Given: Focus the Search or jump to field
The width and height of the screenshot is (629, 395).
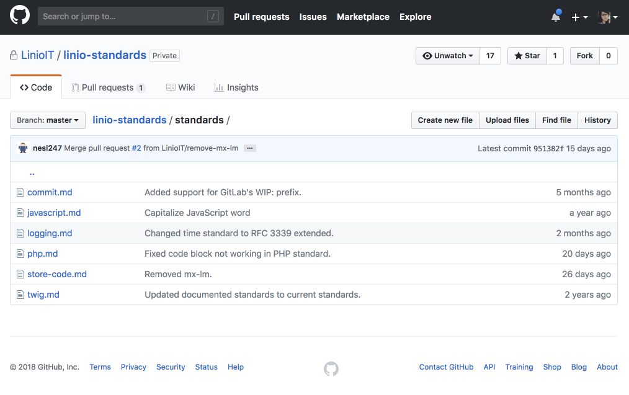Looking at the screenshot, I should tap(131, 17).
